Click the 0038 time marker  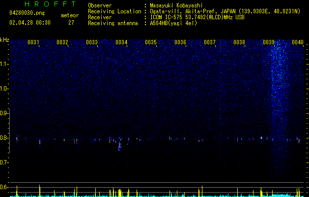click(x=239, y=42)
